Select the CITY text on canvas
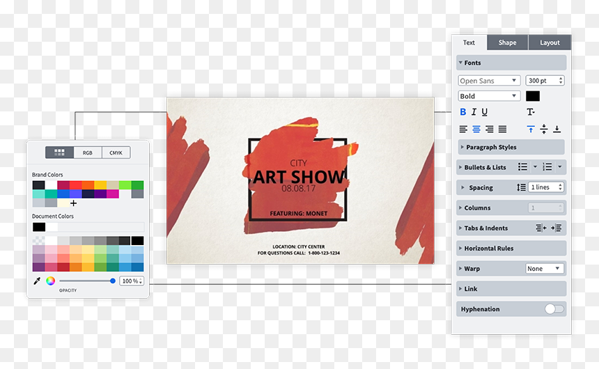The height and width of the screenshot is (369, 599). 298,163
